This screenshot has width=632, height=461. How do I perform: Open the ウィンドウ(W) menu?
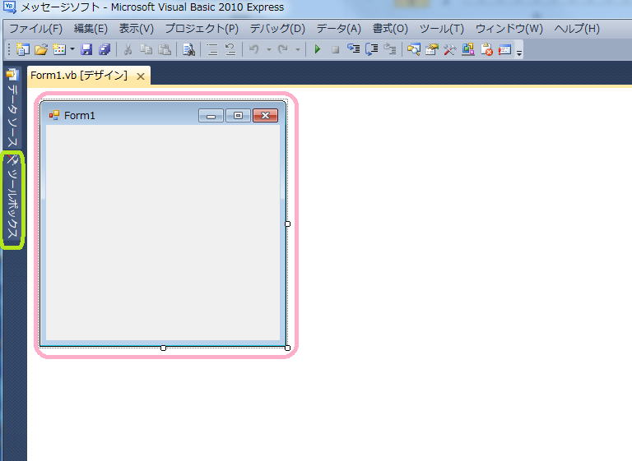(x=509, y=29)
